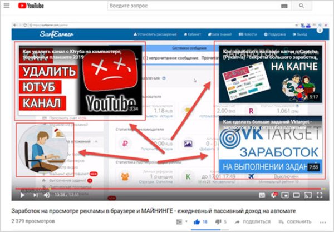Image resolution: width=334 pixels, height=232 pixels.
Task: Open the three-dot more actions menu
Action: [323, 223]
